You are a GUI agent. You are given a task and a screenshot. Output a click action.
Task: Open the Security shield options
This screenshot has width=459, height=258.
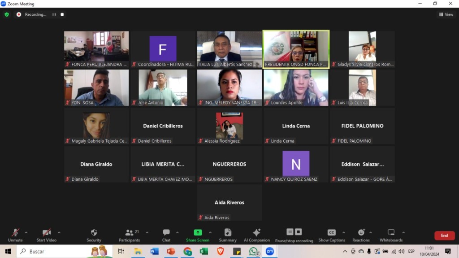pyautogui.click(x=94, y=235)
